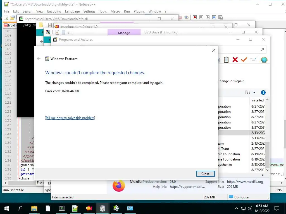Image resolution: width=286 pixels, height=214 pixels.
Task: Switch to the Cygwin terminal taskbar icon
Action: [x=62, y=208]
